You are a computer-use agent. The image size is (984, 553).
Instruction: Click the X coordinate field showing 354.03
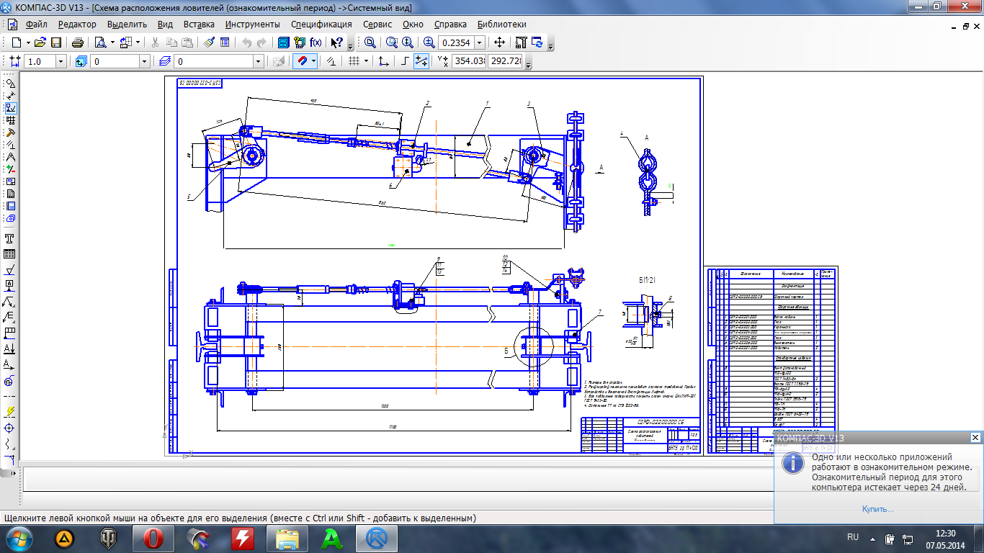468,62
